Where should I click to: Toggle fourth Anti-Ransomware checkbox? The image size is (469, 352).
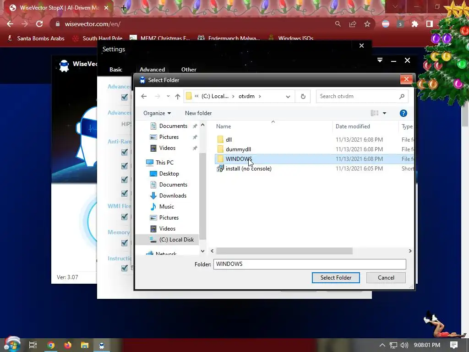click(125, 193)
